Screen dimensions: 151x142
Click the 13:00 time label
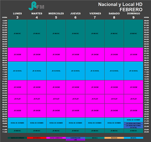(x=146, y=81)
